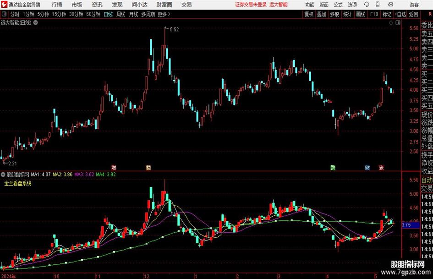
Task: Click the 标记 mark button
Action: (x=387, y=14)
